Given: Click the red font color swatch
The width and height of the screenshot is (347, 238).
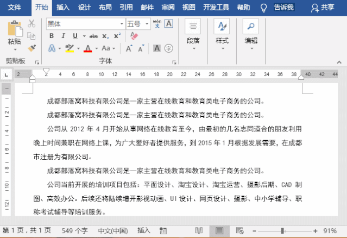Looking at the screenshot, I should (x=88, y=48).
